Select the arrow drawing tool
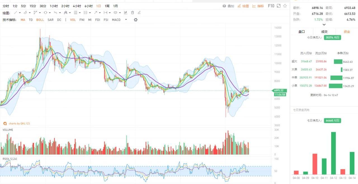 [96, 13]
